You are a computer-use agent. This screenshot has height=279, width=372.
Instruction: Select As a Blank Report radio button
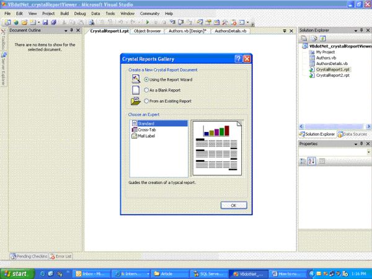146,90
